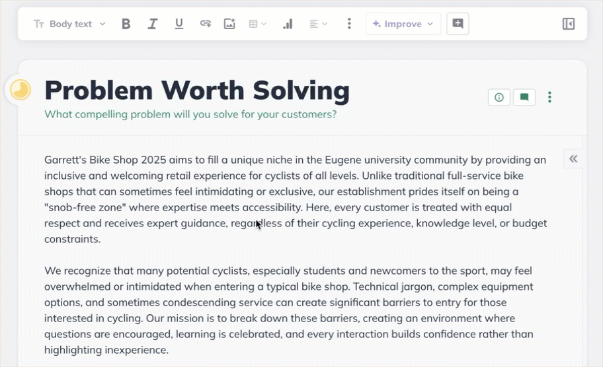
Task: Click the 'What compelling problem' subtitle
Action: 190,114
